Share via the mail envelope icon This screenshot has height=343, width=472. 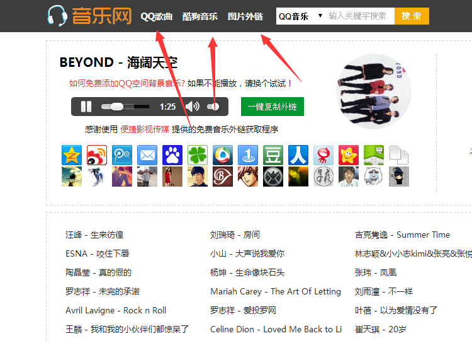point(147,155)
